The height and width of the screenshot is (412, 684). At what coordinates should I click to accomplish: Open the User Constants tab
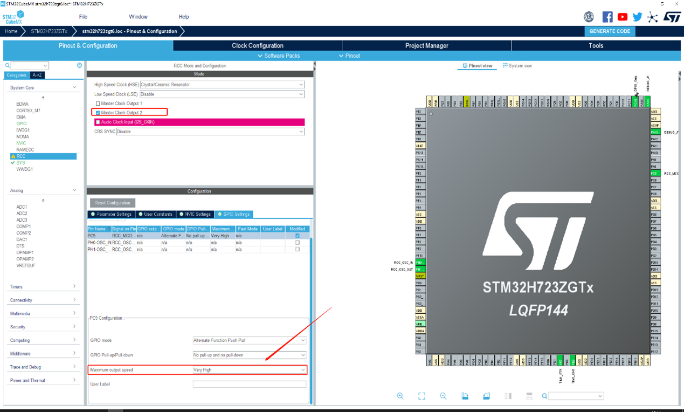(x=155, y=214)
